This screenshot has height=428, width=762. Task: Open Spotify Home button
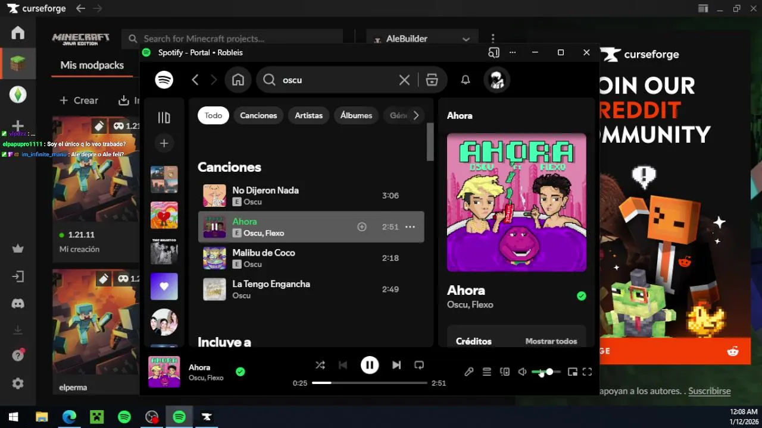(x=238, y=80)
